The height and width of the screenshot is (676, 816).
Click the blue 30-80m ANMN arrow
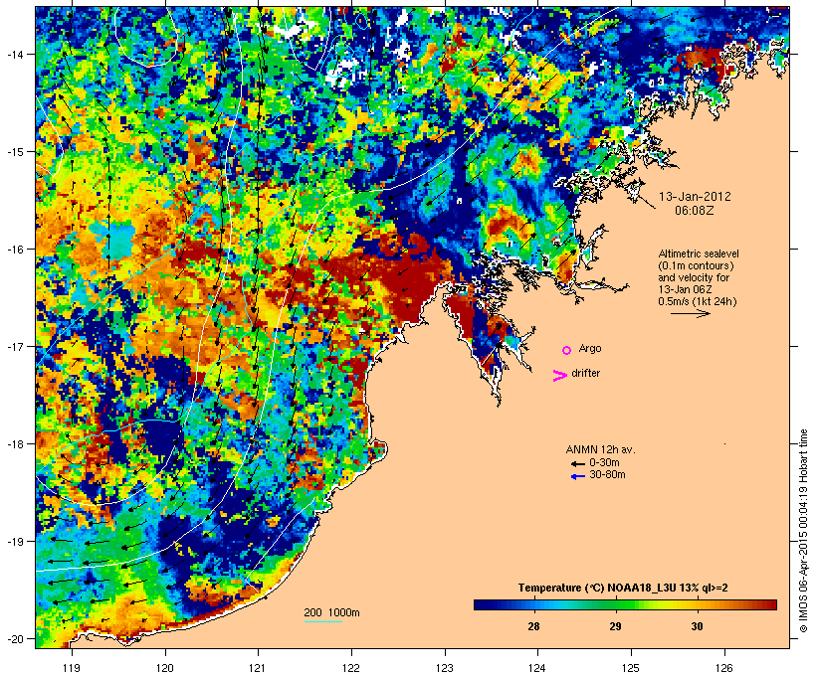coord(577,476)
